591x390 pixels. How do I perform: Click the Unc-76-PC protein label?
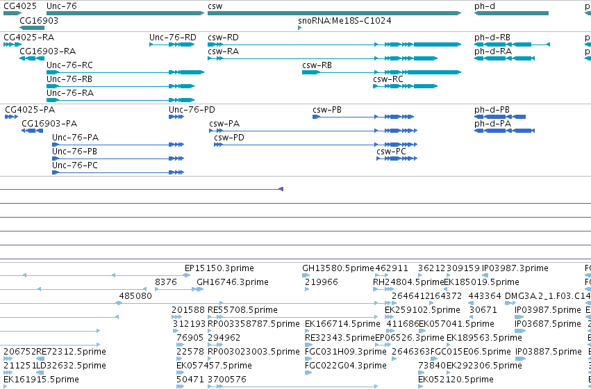click(75, 165)
